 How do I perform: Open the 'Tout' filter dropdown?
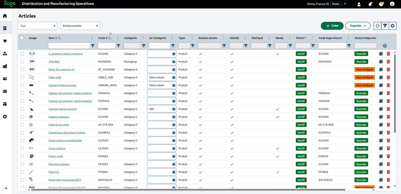pyautogui.click(x=38, y=26)
